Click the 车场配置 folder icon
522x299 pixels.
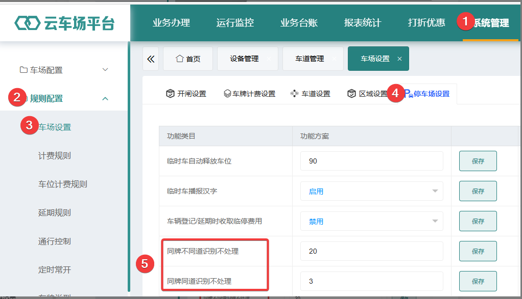[x=23, y=70]
